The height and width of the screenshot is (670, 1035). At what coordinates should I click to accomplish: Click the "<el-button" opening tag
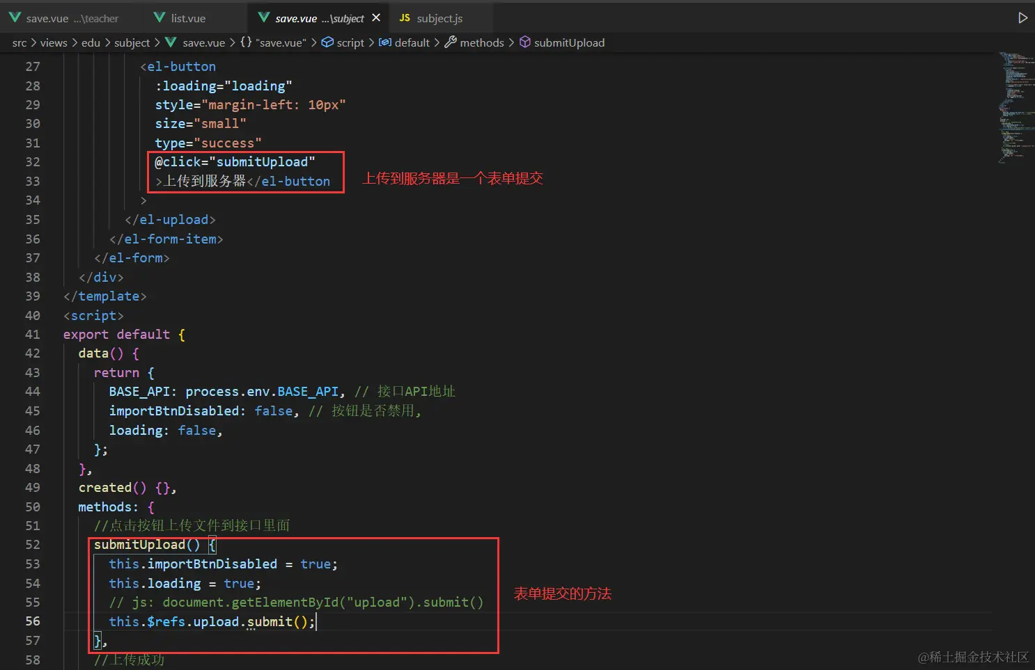[178, 67]
